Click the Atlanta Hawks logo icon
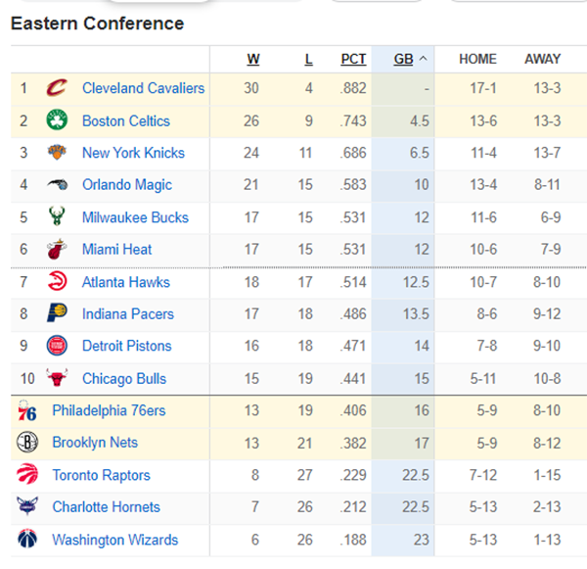Image resolution: width=587 pixels, height=569 pixels. 58,281
